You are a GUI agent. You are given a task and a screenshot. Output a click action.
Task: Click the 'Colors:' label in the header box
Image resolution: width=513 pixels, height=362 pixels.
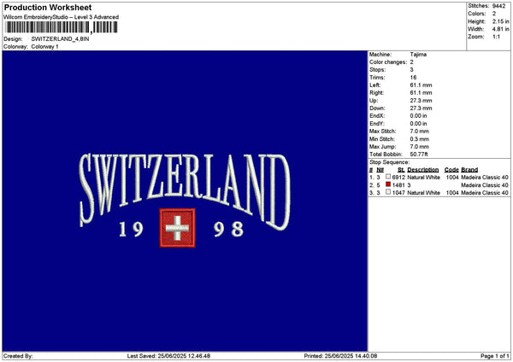click(x=476, y=14)
